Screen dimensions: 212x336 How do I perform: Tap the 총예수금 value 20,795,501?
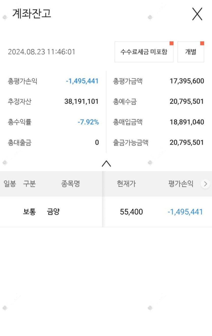click(x=187, y=102)
